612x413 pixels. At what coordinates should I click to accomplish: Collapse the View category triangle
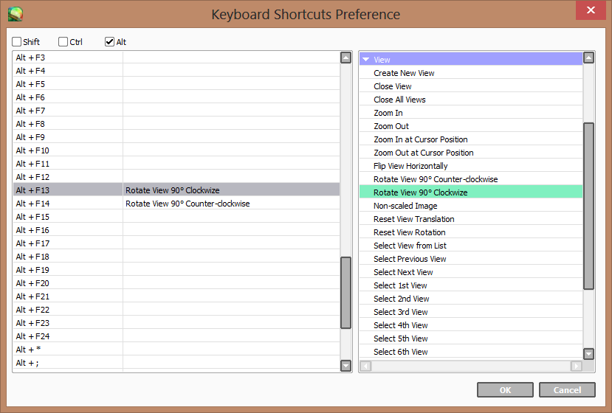point(365,60)
